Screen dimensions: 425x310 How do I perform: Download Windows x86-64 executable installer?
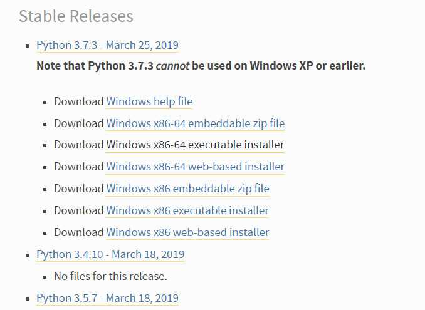pyautogui.click(x=195, y=145)
